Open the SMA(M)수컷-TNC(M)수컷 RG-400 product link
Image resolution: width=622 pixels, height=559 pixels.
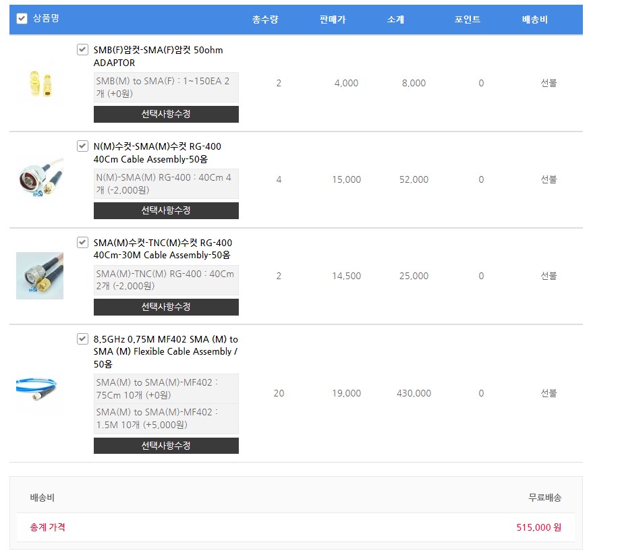pyautogui.click(x=163, y=249)
